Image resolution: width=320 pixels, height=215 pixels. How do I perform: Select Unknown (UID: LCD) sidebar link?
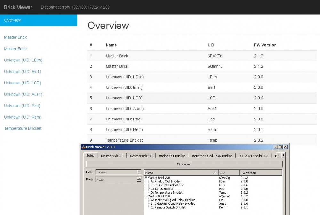[x=22, y=83]
